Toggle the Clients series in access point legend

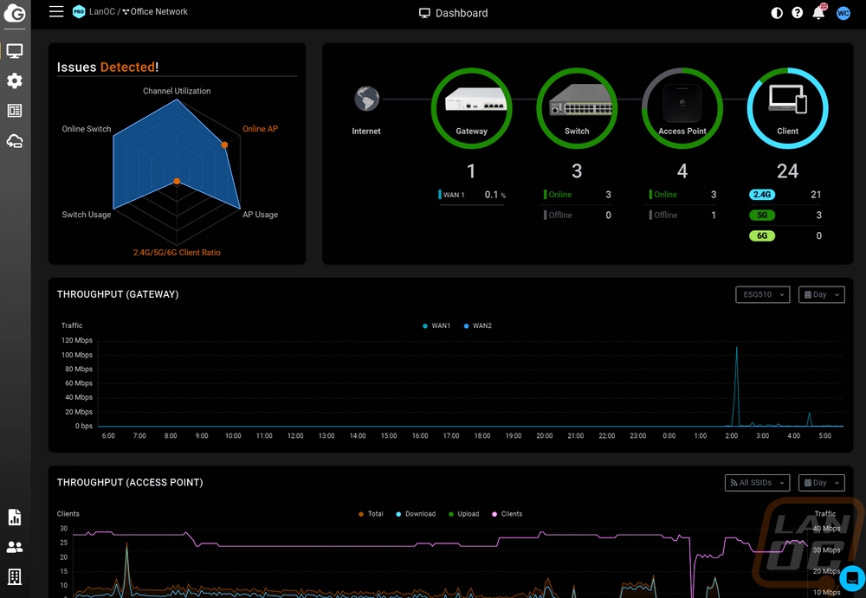tap(507, 514)
